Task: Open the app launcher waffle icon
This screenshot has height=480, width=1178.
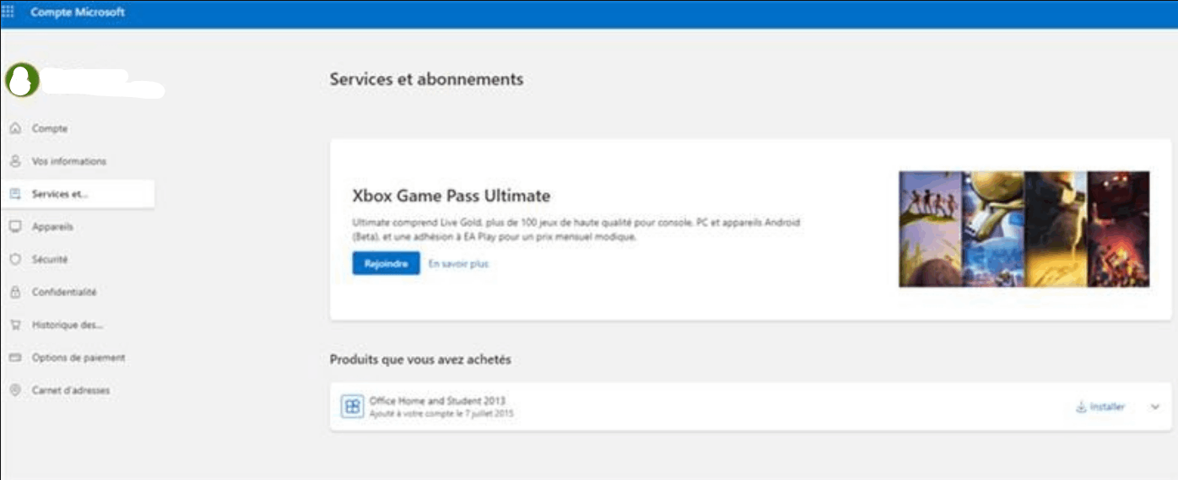Action: [x=8, y=12]
